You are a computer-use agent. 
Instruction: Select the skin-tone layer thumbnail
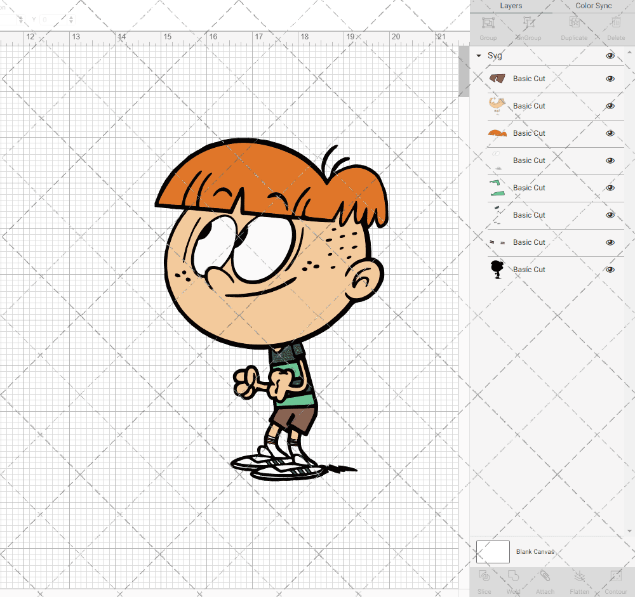point(497,106)
